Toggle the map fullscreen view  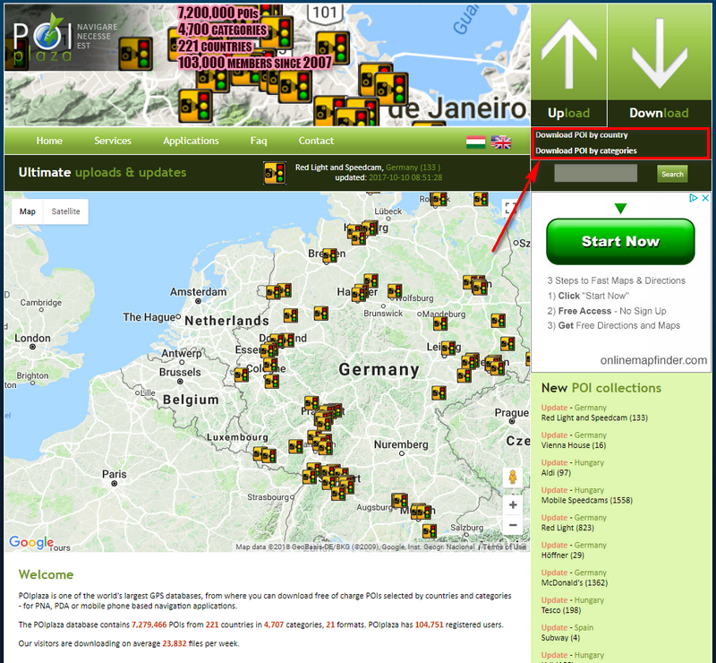509,209
